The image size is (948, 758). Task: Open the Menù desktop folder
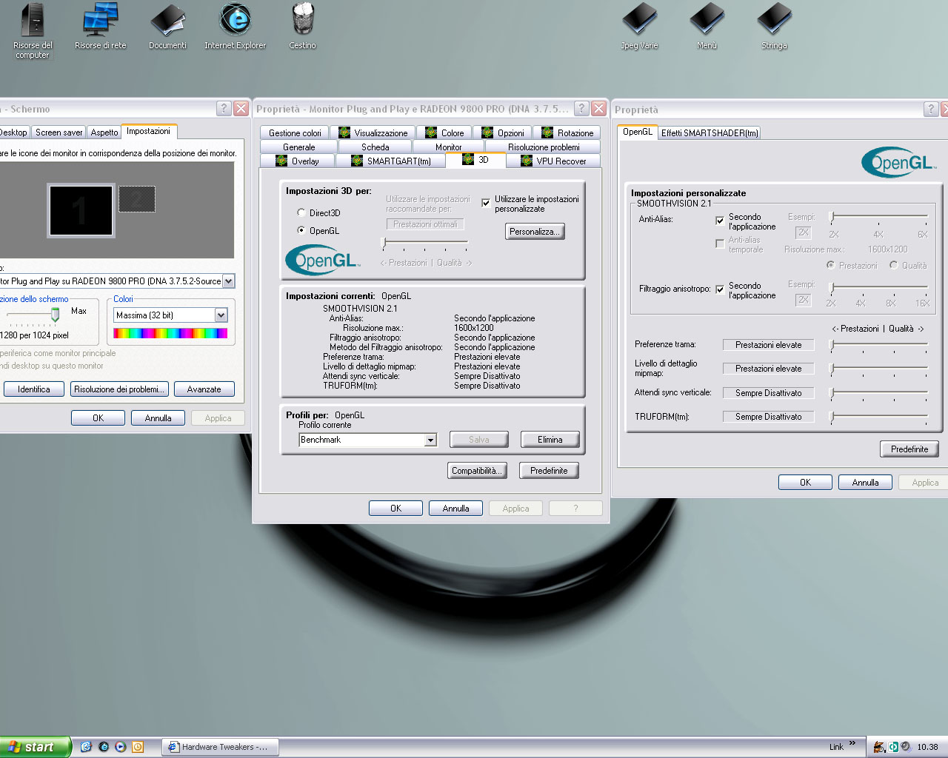[x=707, y=27]
